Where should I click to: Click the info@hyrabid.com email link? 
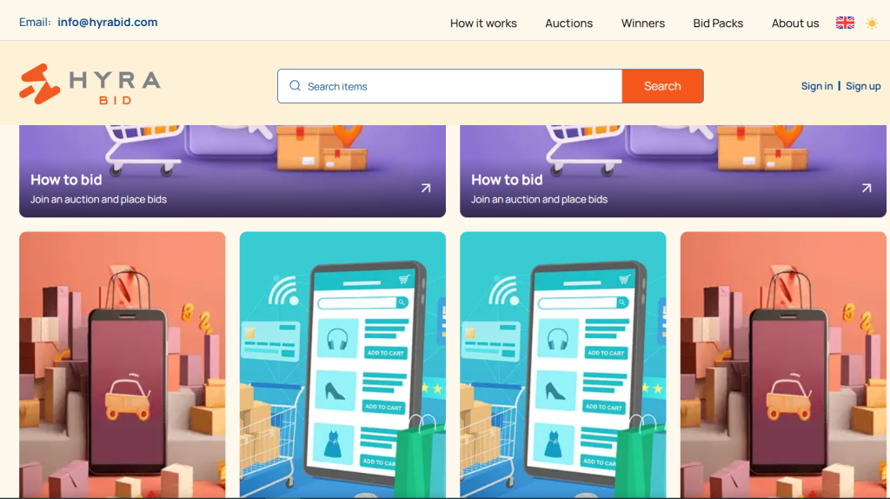point(107,22)
